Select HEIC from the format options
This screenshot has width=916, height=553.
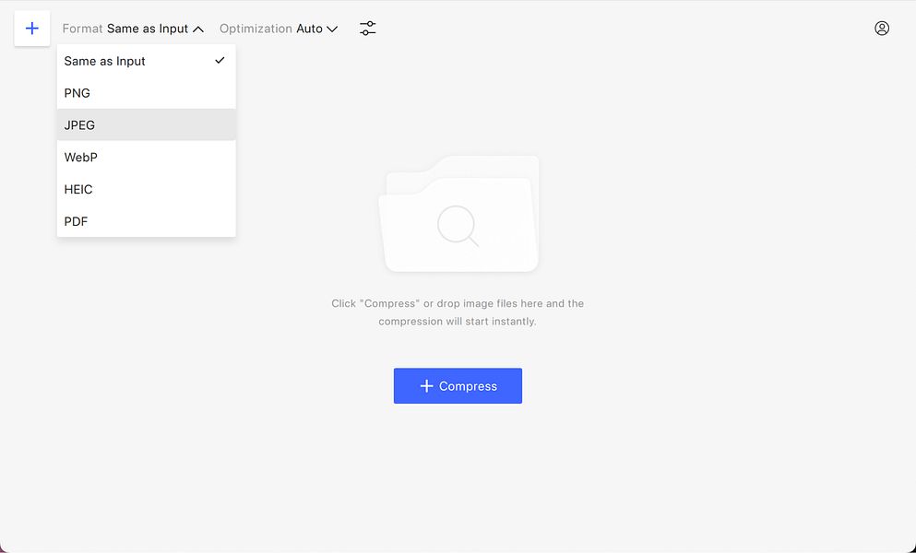78,189
